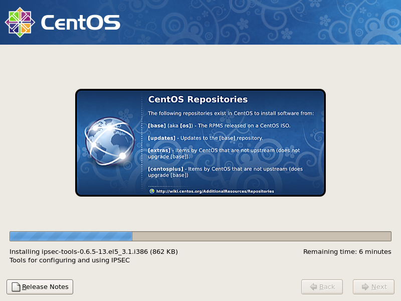The height and width of the screenshot is (301, 401).
Task: Click the installation progress bar
Action: coord(200,236)
